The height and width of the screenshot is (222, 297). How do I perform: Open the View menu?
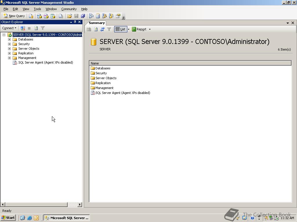[x=26, y=9]
